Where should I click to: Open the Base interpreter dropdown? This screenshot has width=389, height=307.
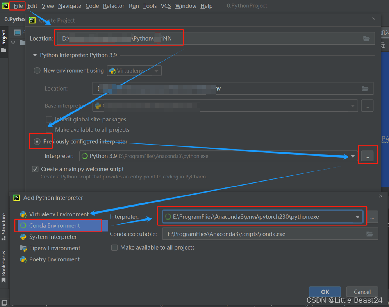pyautogui.click(x=225, y=106)
